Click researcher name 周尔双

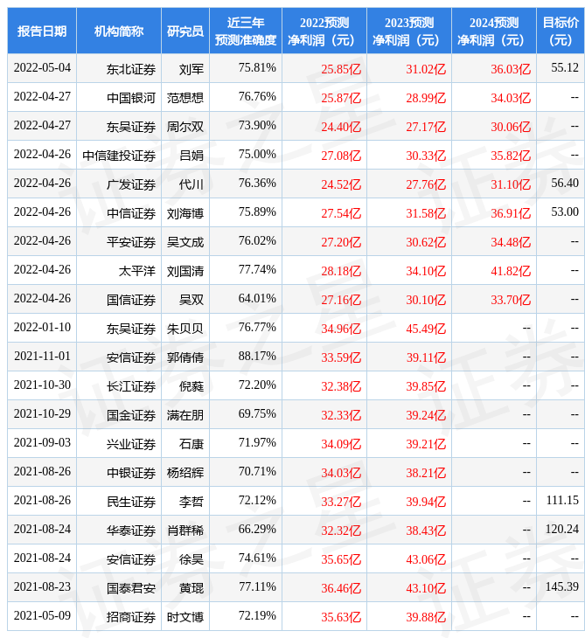(185, 127)
